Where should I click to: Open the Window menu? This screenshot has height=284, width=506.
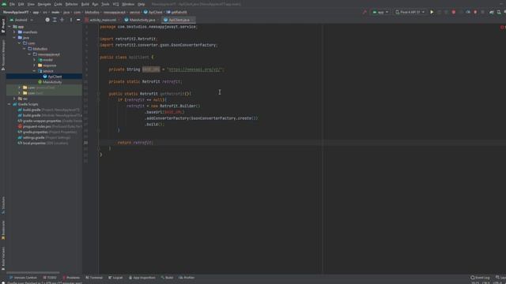click(128, 4)
